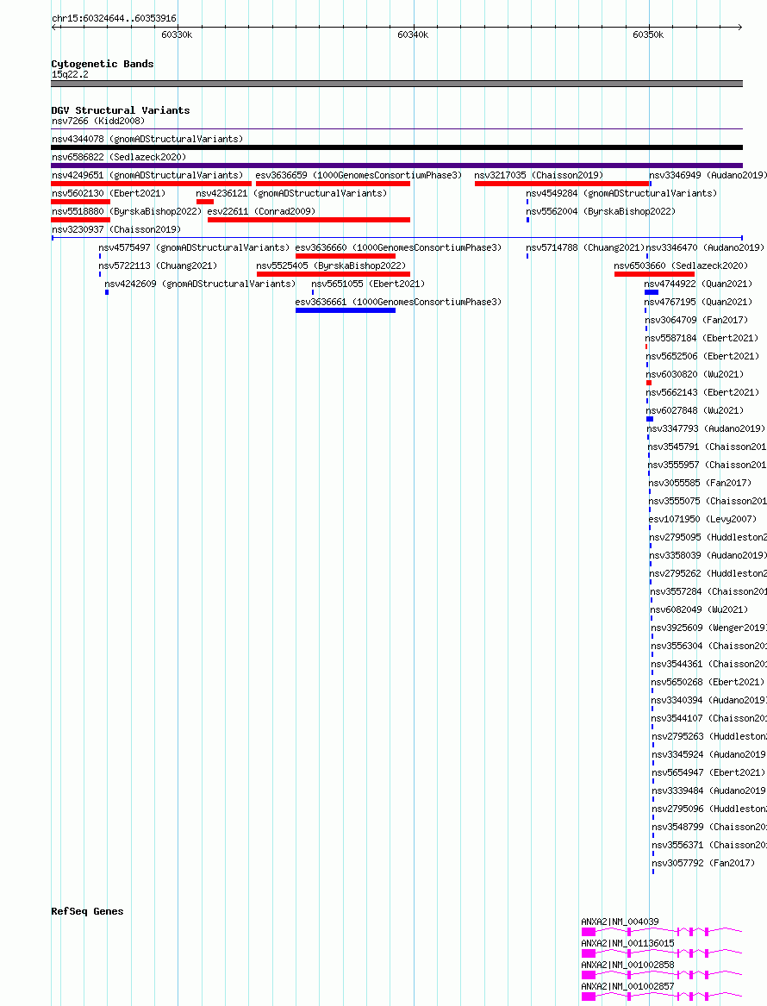Select nsv4767195 (Quan2021) label

pos(698,302)
